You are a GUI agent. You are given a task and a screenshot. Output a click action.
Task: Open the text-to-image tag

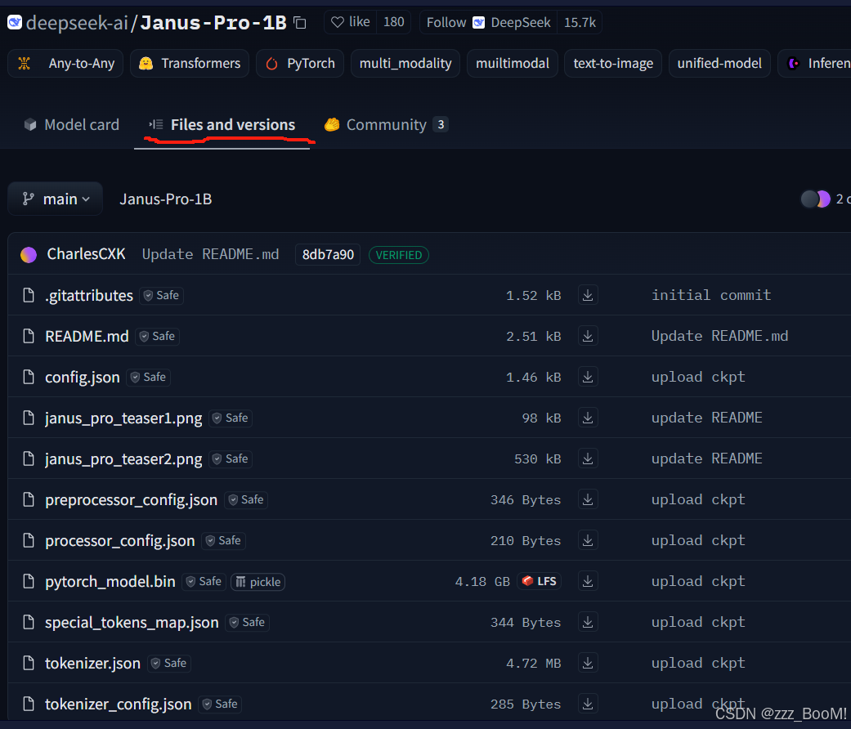(613, 64)
